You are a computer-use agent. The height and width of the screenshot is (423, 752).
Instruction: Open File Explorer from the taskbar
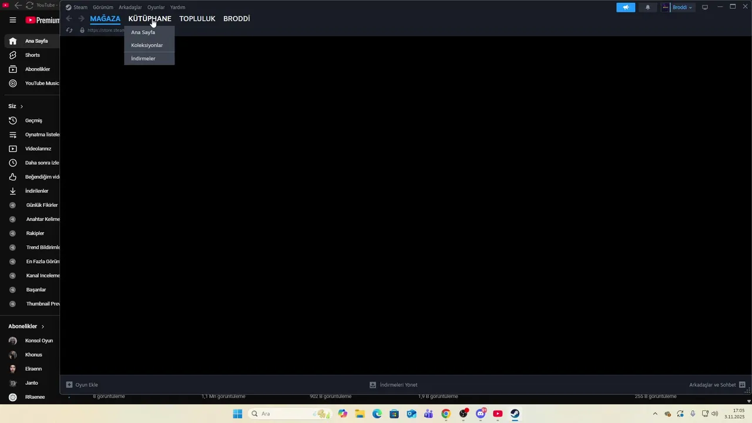pyautogui.click(x=360, y=414)
